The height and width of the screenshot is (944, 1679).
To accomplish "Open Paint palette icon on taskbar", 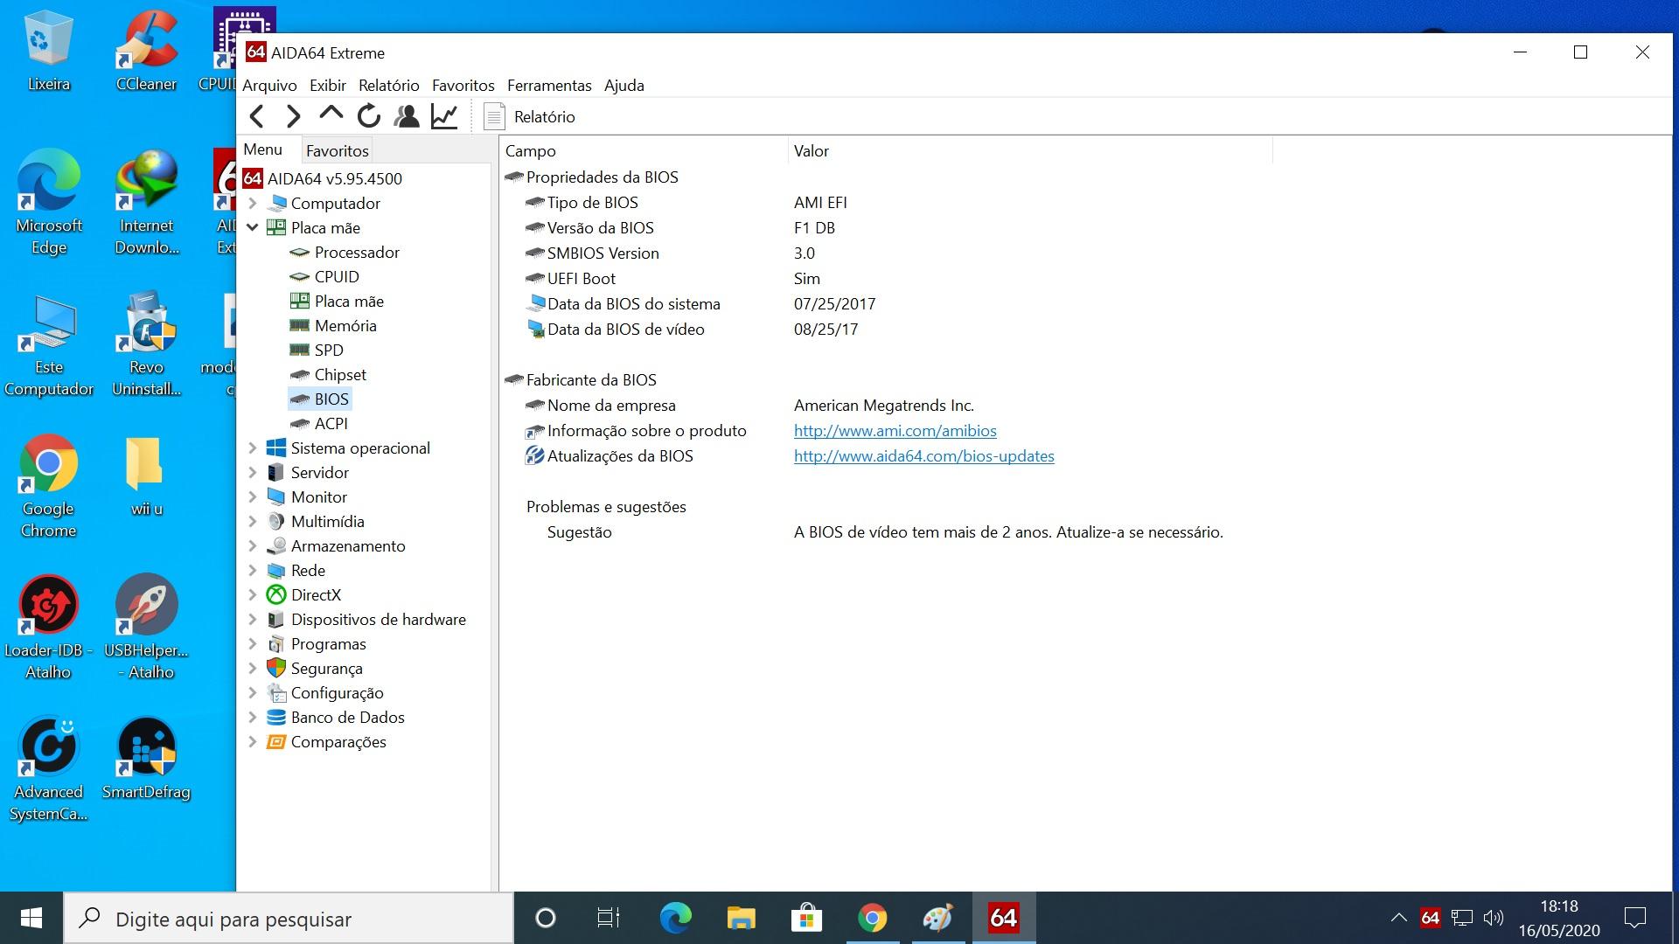I will click(937, 918).
